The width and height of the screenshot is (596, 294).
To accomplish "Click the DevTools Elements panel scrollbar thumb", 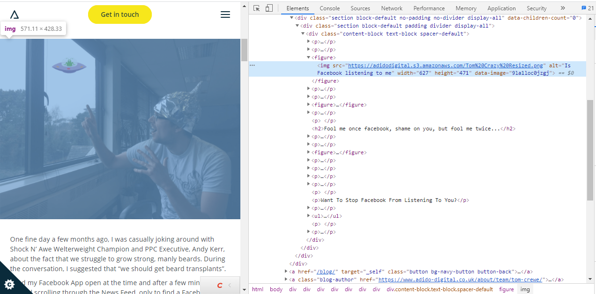I will [590, 150].
